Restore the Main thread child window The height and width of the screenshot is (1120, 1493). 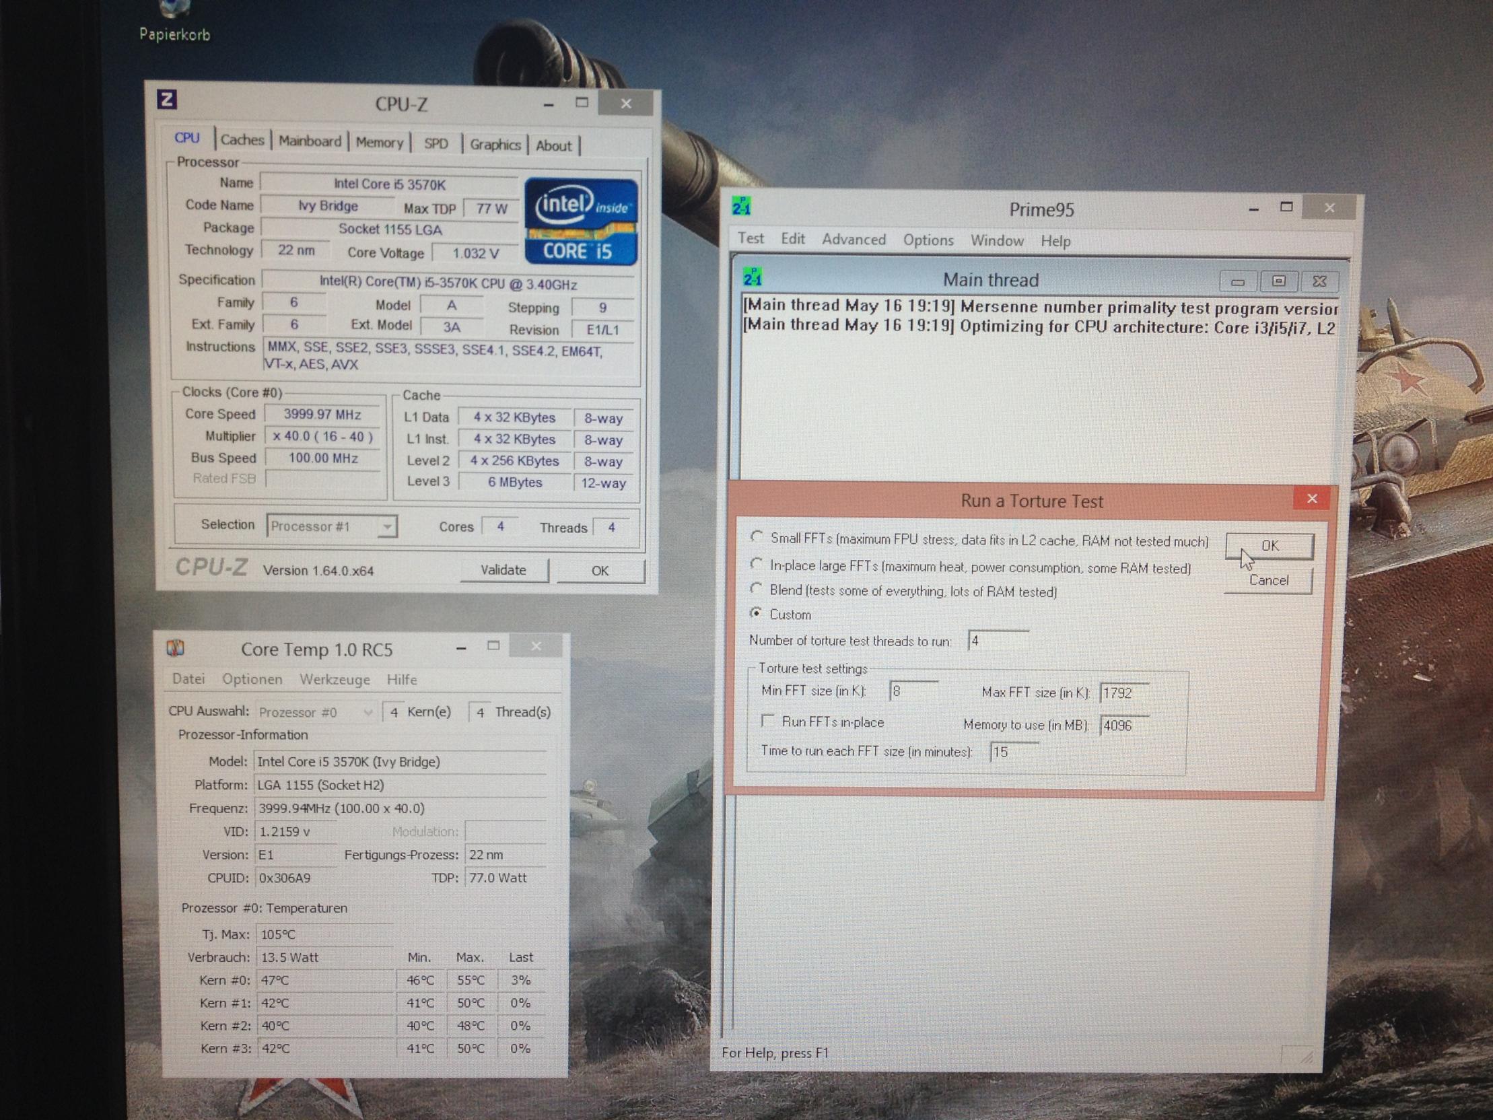pos(1278,281)
